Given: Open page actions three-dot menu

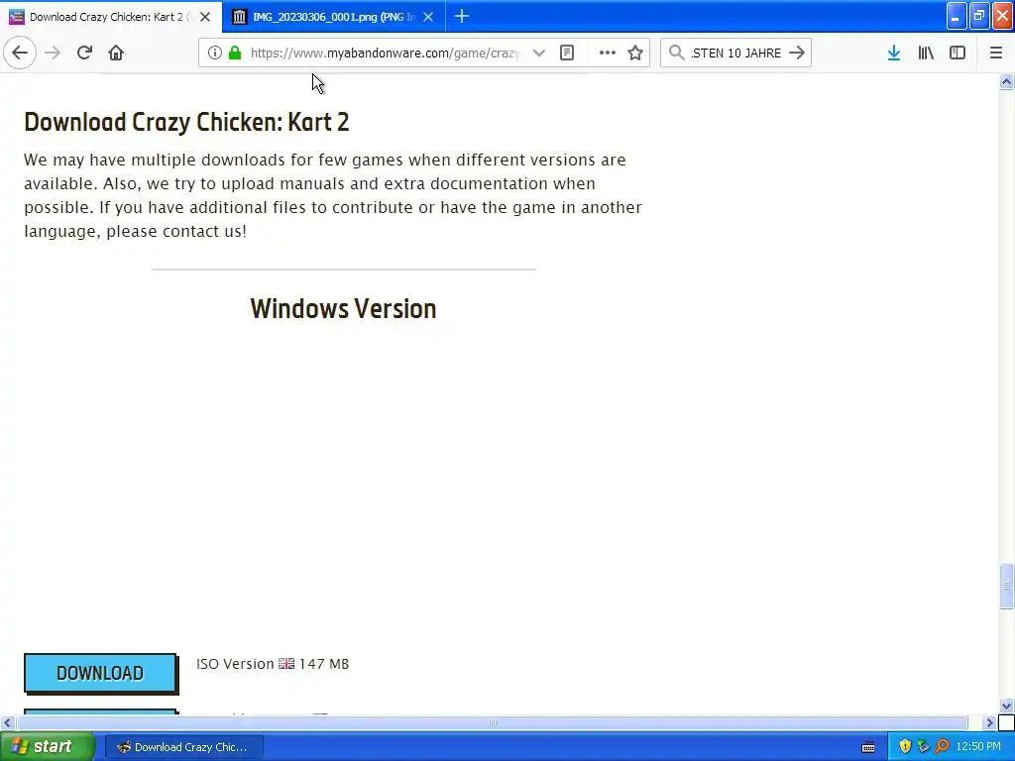Looking at the screenshot, I should (608, 53).
